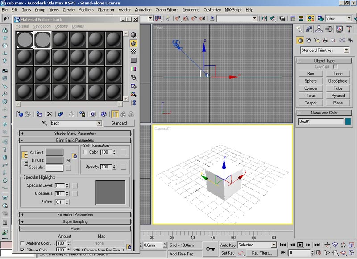The image size is (357, 259).
Task: Toggle the Auto Key animation button
Action: [228, 245]
